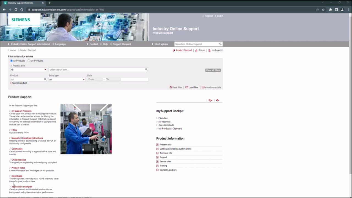
Task: Click inside the From date field
Action: click(x=95, y=79)
